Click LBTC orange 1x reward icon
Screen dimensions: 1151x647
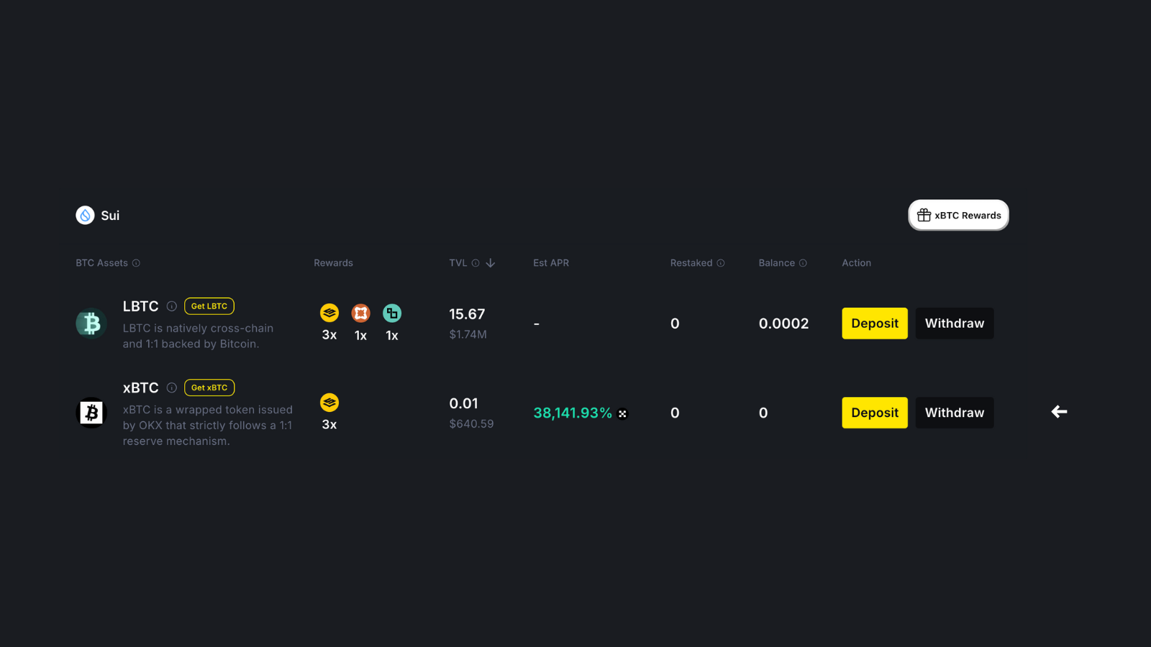point(360,313)
